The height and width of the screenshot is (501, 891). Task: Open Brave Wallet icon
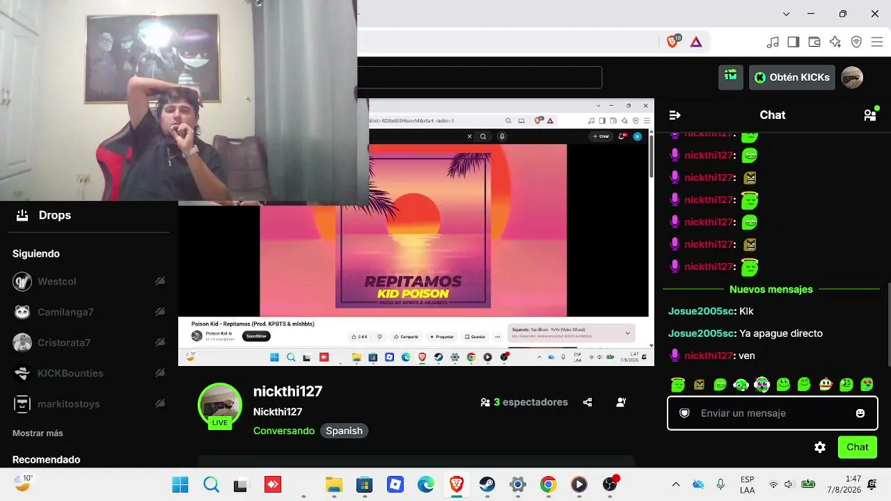tap(814, 42)
